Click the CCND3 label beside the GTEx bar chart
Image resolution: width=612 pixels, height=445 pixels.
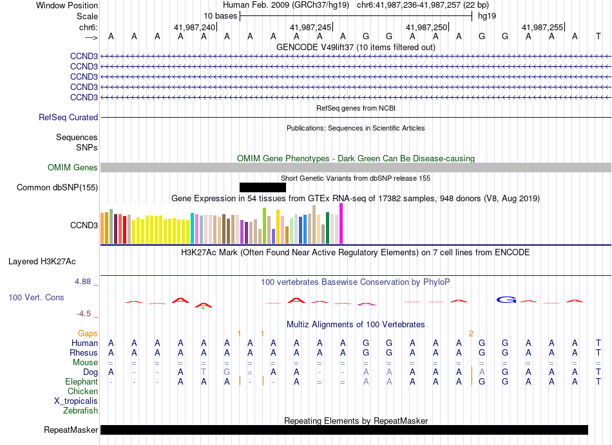click(84, 225)
